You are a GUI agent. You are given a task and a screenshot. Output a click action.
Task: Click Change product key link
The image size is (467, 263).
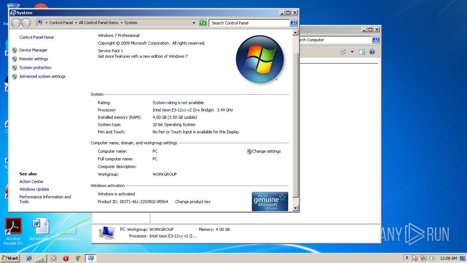193,202
